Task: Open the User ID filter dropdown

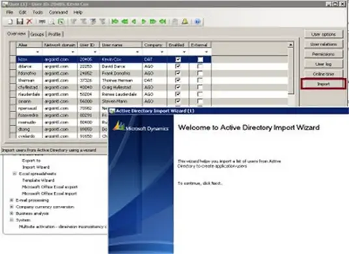Action: [x=95, y=52]
